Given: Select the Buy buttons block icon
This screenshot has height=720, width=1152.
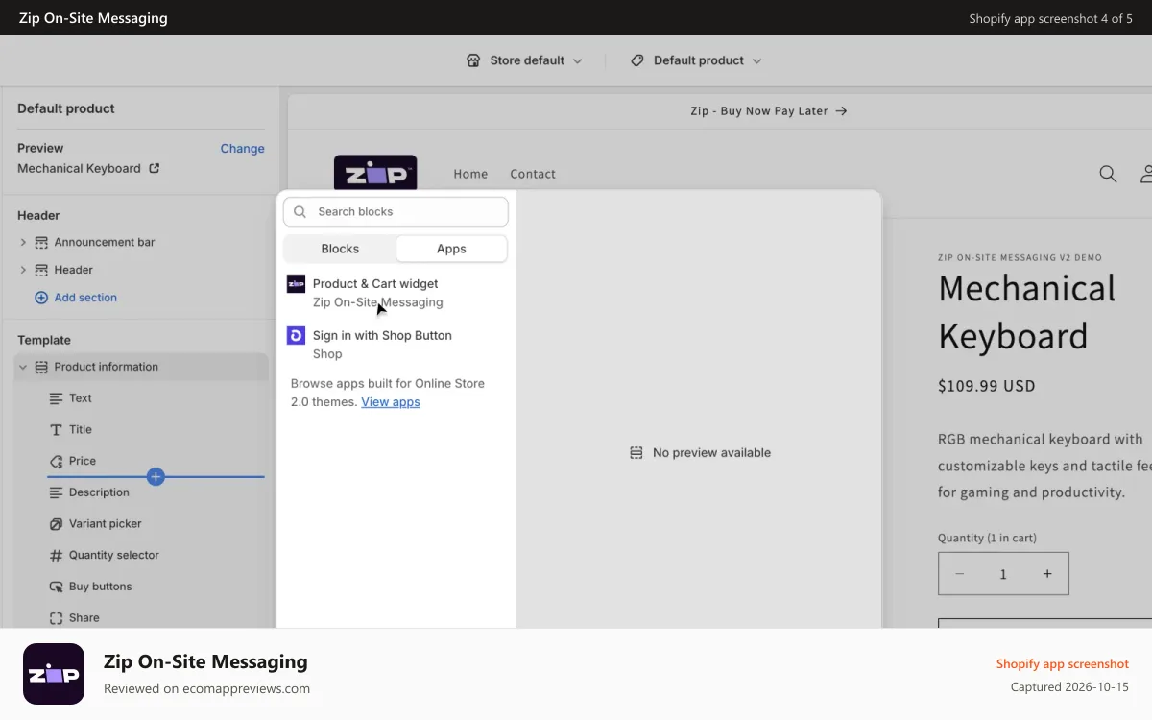Looking at the screenshot, I should pos(56,587).
